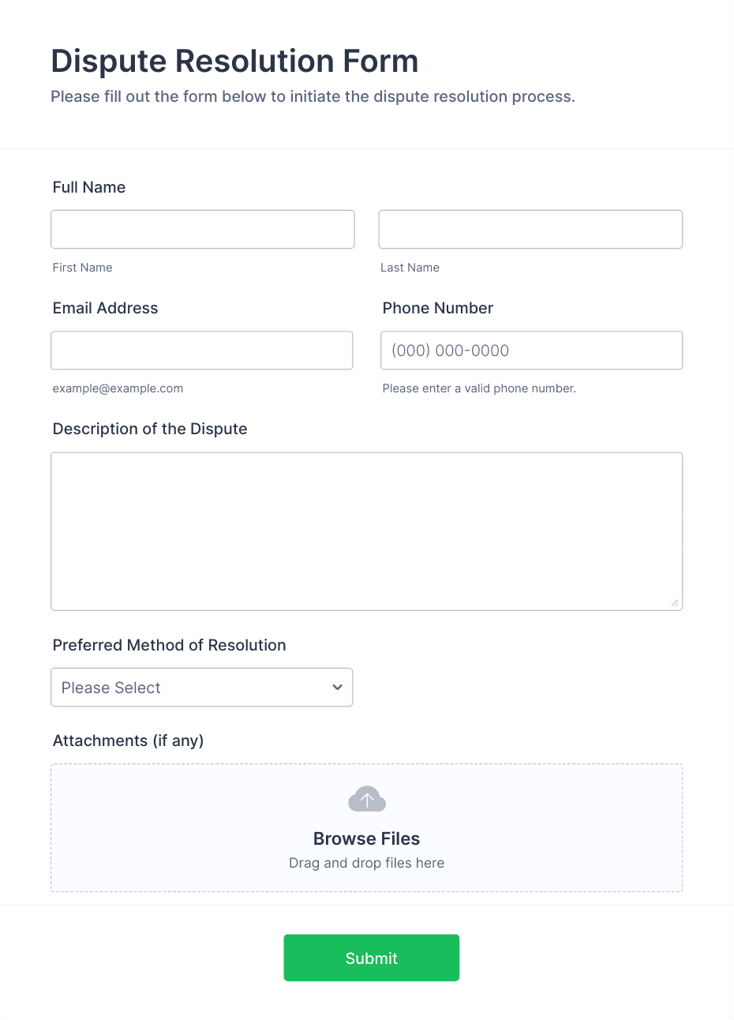The height and width of the screenshot is (1020, 734).
Task: Click the Browse Files text
Action: tap(366, 838)
